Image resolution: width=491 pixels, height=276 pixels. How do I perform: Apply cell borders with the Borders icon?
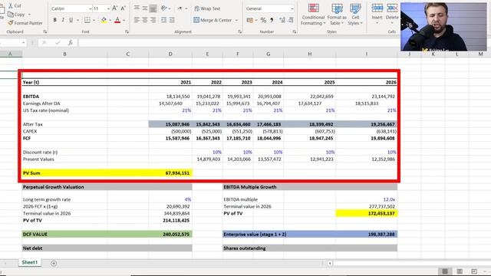point(87,20)
